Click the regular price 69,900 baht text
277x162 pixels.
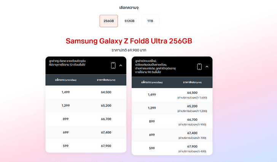coord(129,50)
